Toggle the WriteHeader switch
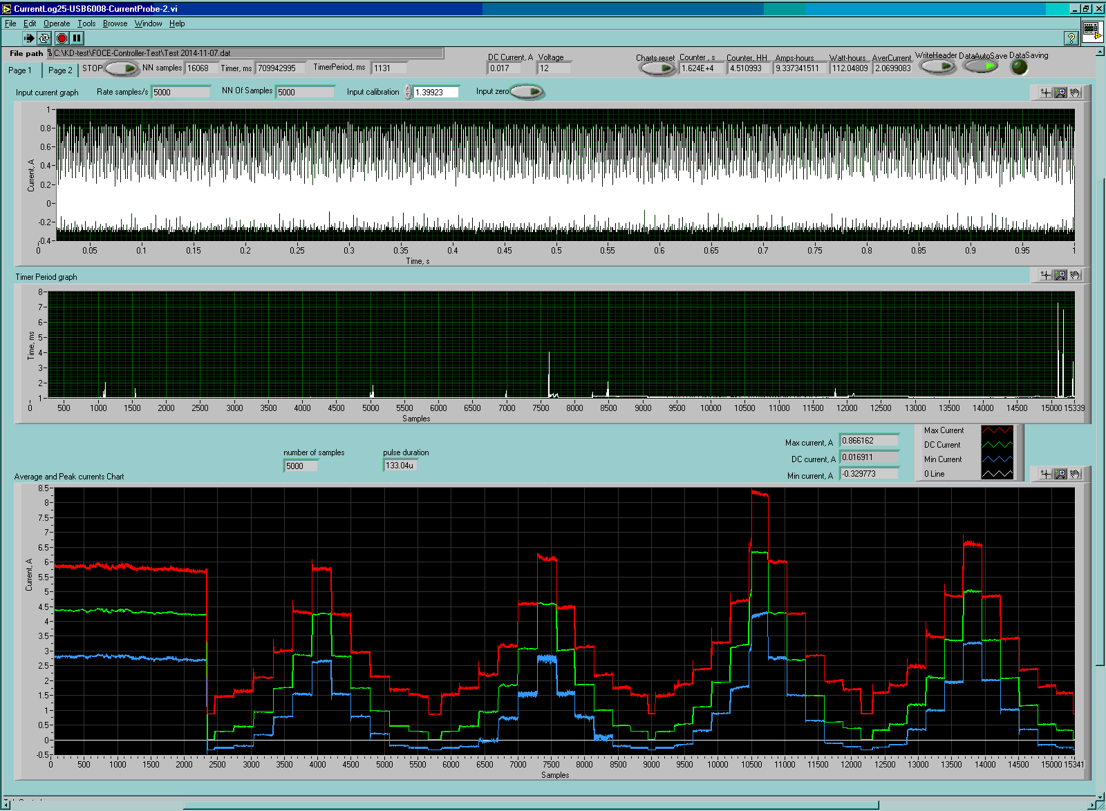This screenshot has width=1106, height=811. (x=939, y=66)
